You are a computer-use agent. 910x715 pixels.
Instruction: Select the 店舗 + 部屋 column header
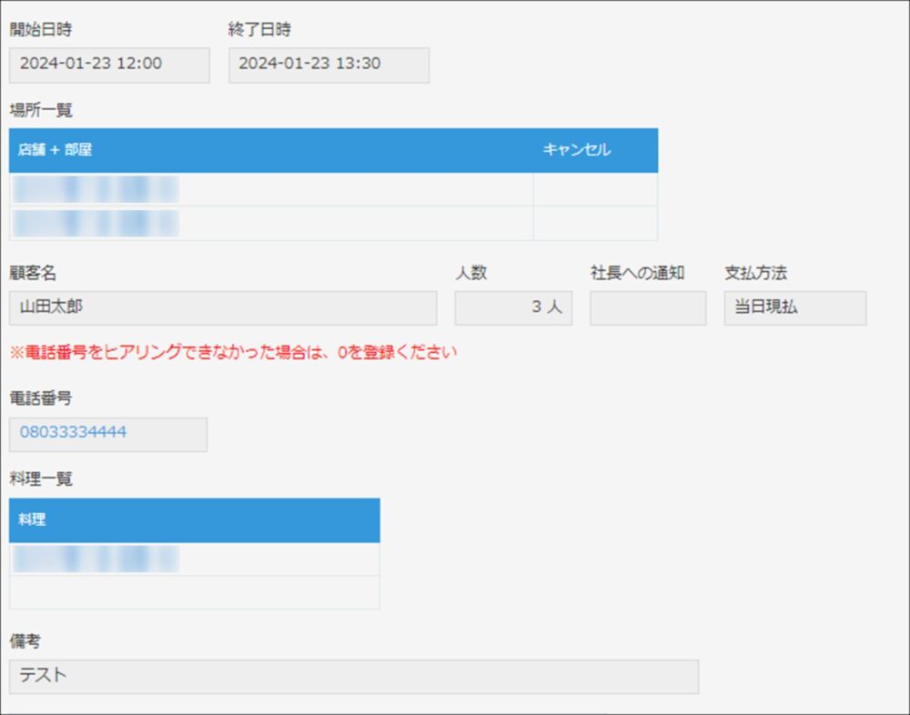(x=55, y=150)
